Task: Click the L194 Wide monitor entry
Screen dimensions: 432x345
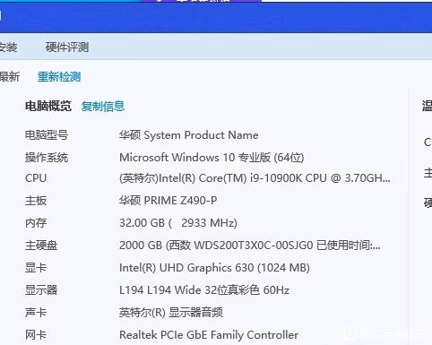Action: tap(204, 290)
